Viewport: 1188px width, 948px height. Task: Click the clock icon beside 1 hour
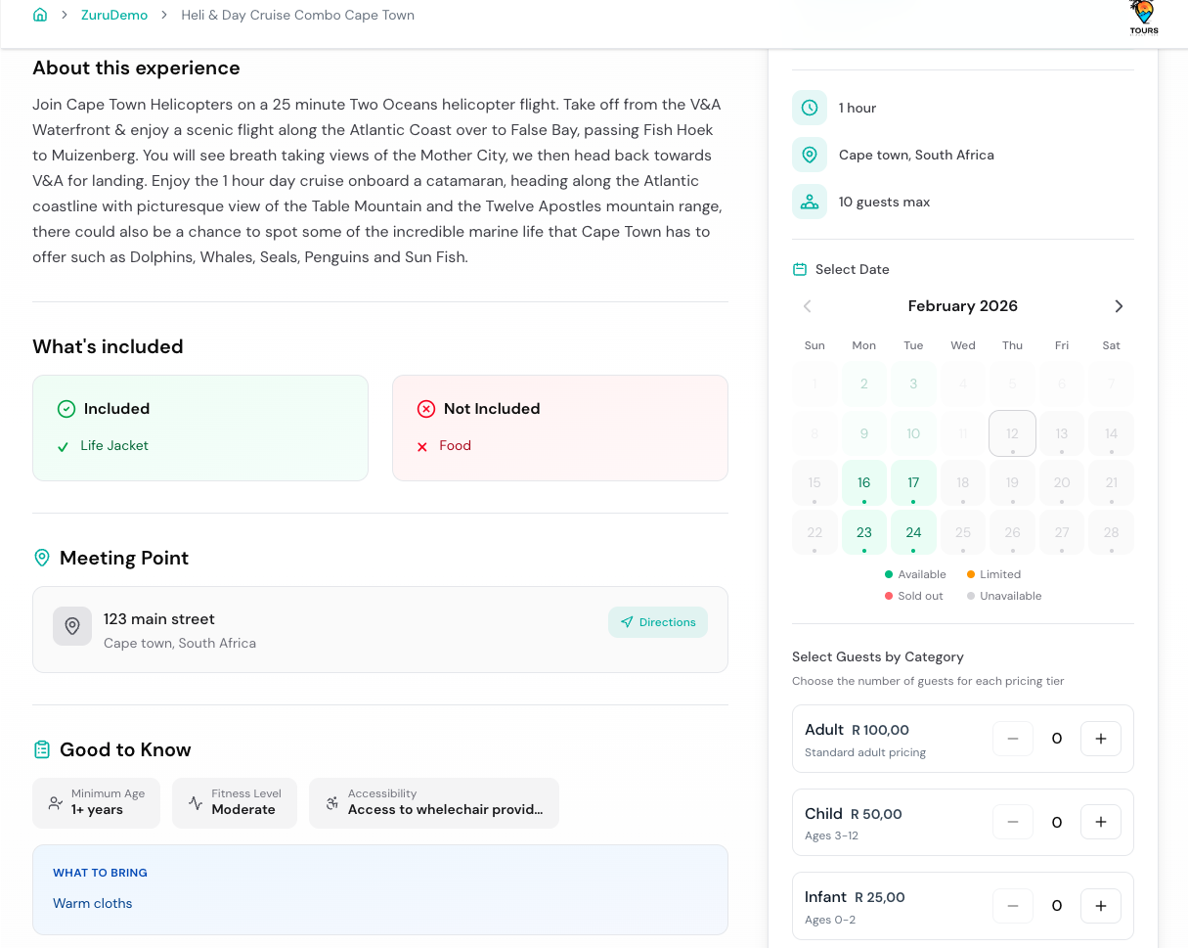click(810, 108)
